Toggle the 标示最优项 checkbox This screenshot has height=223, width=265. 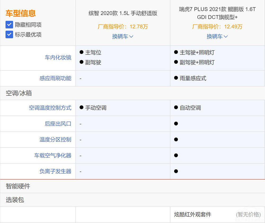click(9, 35)
